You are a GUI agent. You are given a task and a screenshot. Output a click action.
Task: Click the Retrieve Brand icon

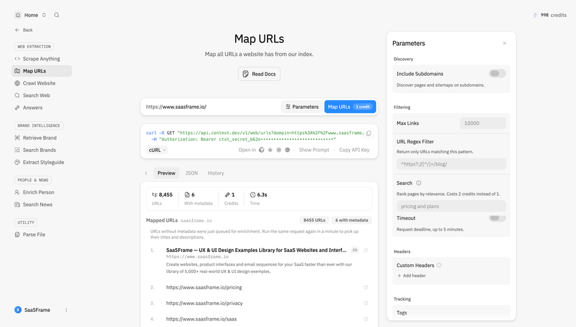coord(18,137)
